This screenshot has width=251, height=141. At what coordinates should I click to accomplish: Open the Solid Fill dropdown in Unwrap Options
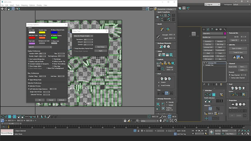coord(40,47)
